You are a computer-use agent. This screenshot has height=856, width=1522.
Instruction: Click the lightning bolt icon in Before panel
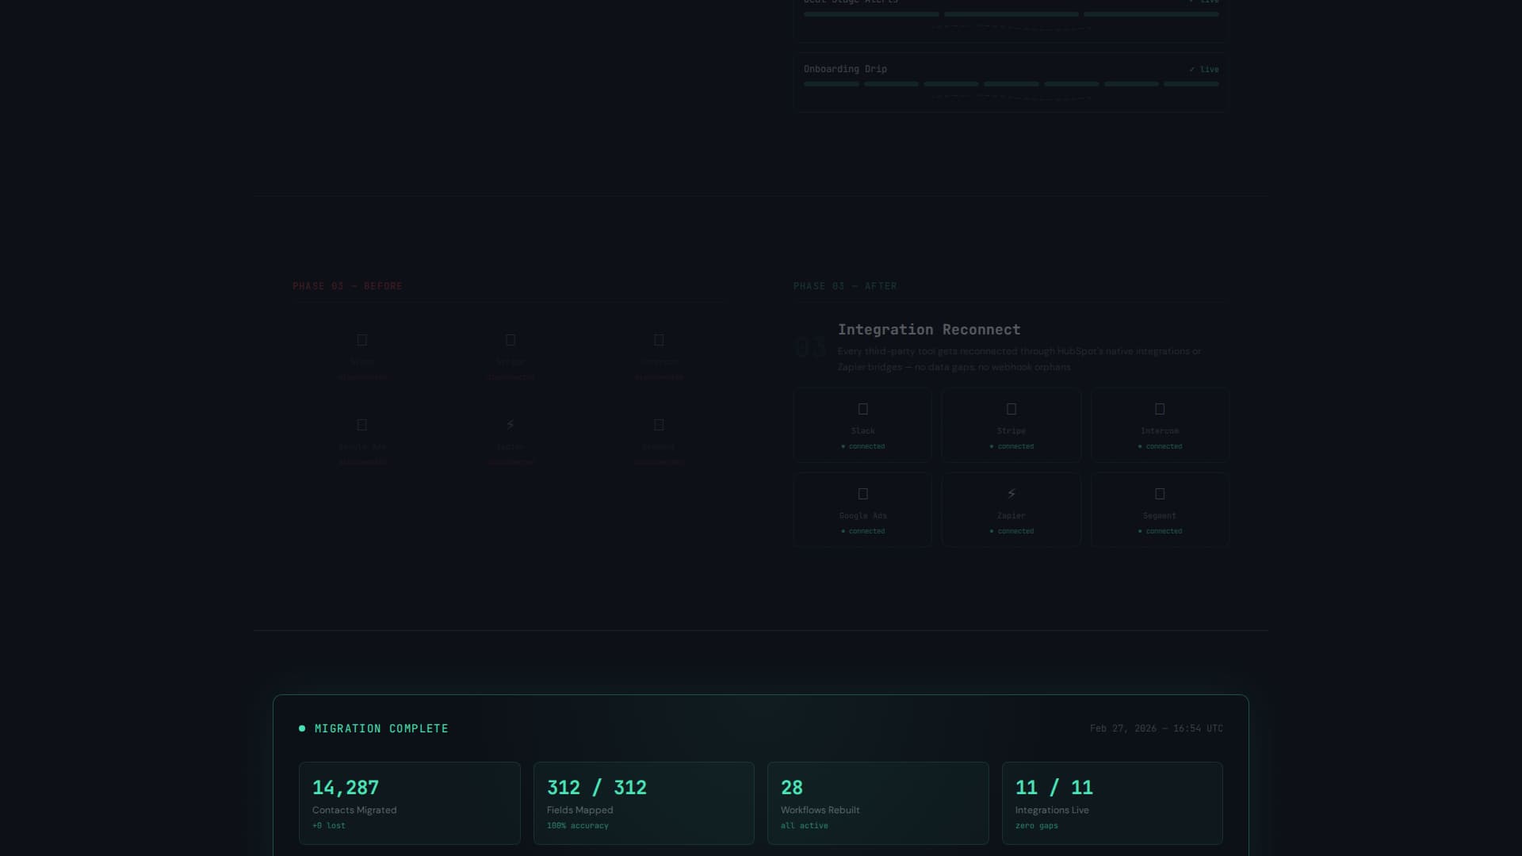point(511,425)
